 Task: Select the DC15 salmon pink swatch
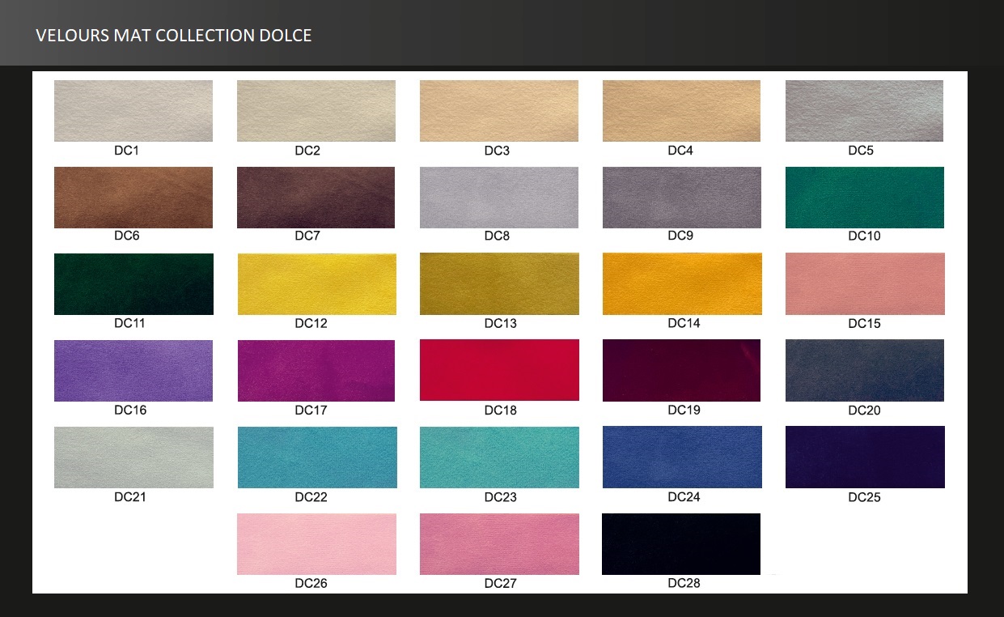point(865,284)
